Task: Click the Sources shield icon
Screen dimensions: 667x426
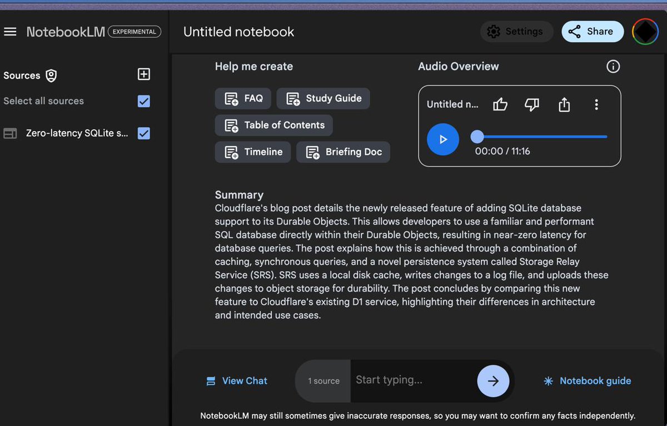Action: [x=51, y=76]
